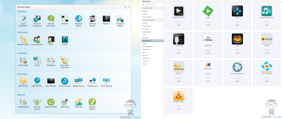This screenshot has height=119, width=282.
Task: Open the AWS S3 backup icon
Action: 79,102
